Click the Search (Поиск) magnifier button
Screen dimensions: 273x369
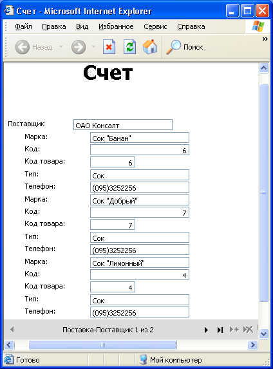[x=185, y=47]
